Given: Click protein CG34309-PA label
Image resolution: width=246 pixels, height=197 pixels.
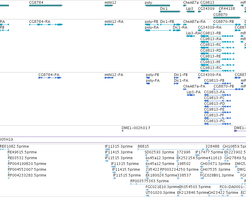Looking at the screenshot, I should pyautogui.click(x=210, y=75).
